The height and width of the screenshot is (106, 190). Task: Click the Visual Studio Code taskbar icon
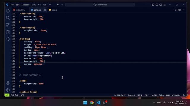(x=98, y=102)
